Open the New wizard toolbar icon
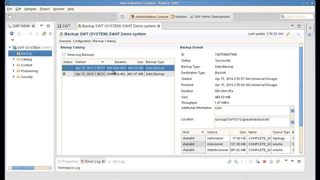Viewport: 320px width, 180px height. point(10,16)
